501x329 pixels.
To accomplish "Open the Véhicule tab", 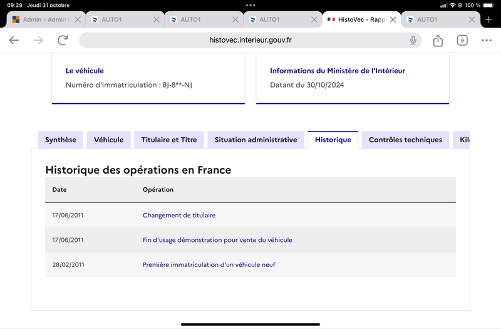I will 108,140.
